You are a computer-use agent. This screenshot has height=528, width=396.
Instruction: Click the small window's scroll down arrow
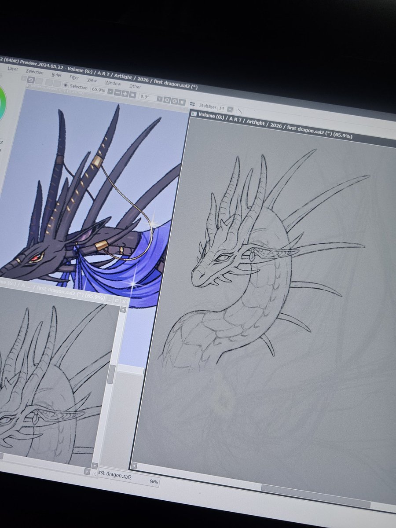tap(95, 466)
